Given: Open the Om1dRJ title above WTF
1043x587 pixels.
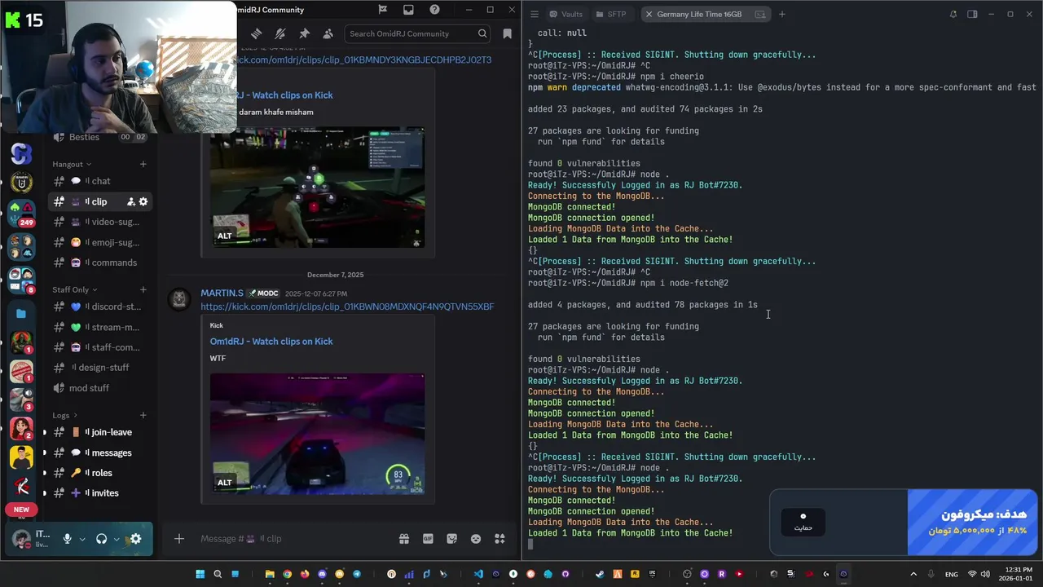Looking at the screenshot, I should click(x=271, y=342).
